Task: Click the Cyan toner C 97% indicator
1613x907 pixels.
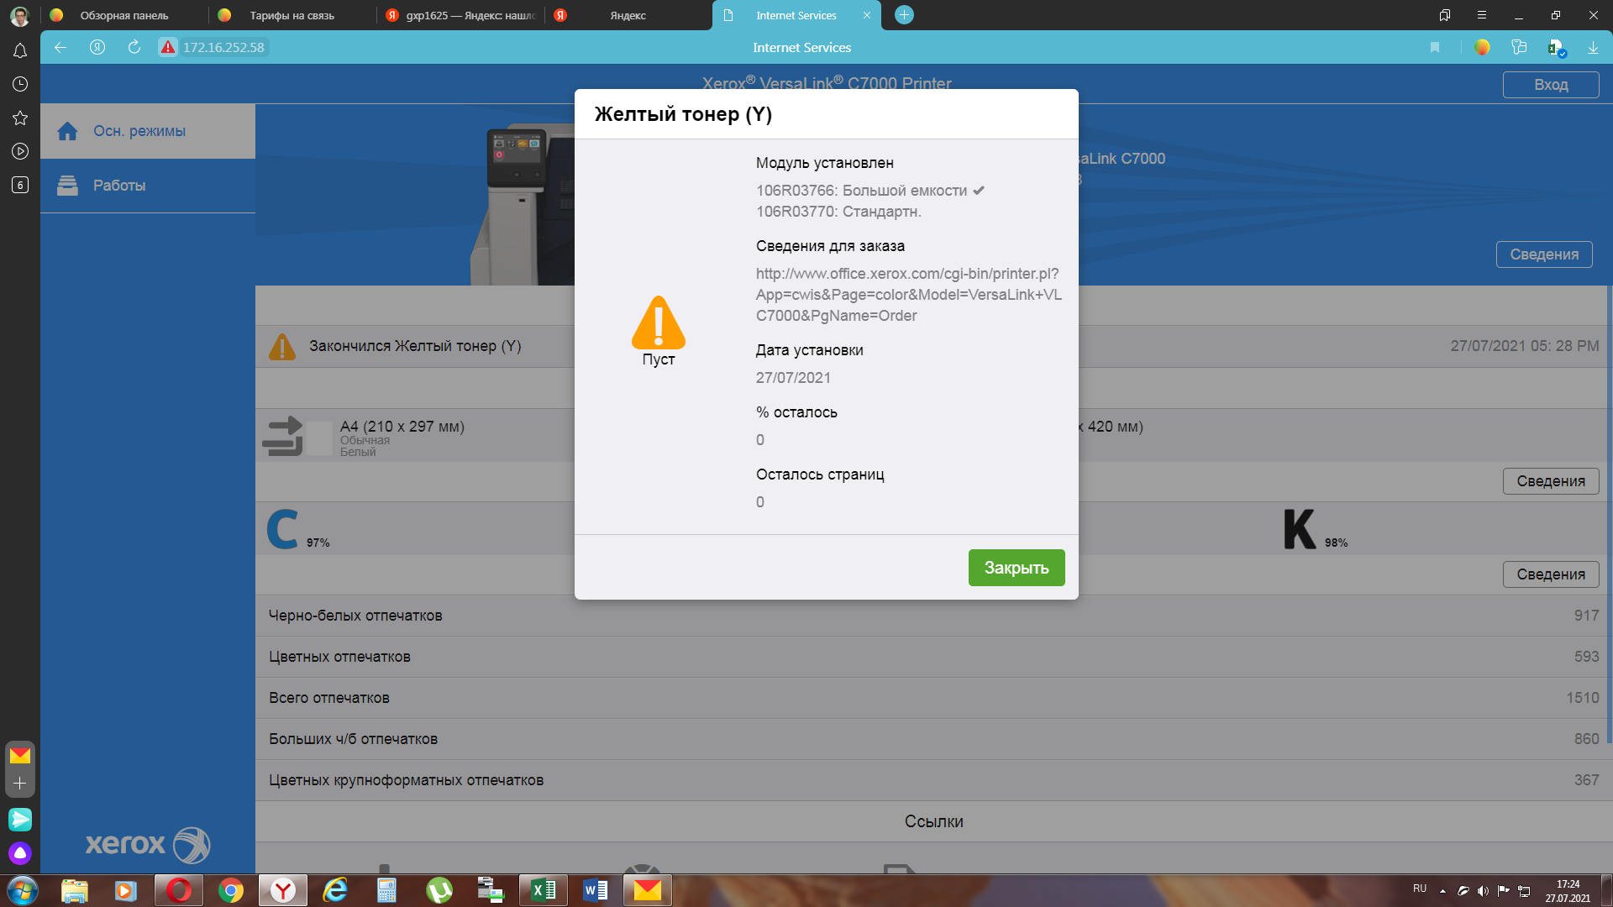Action: [298, 529]
